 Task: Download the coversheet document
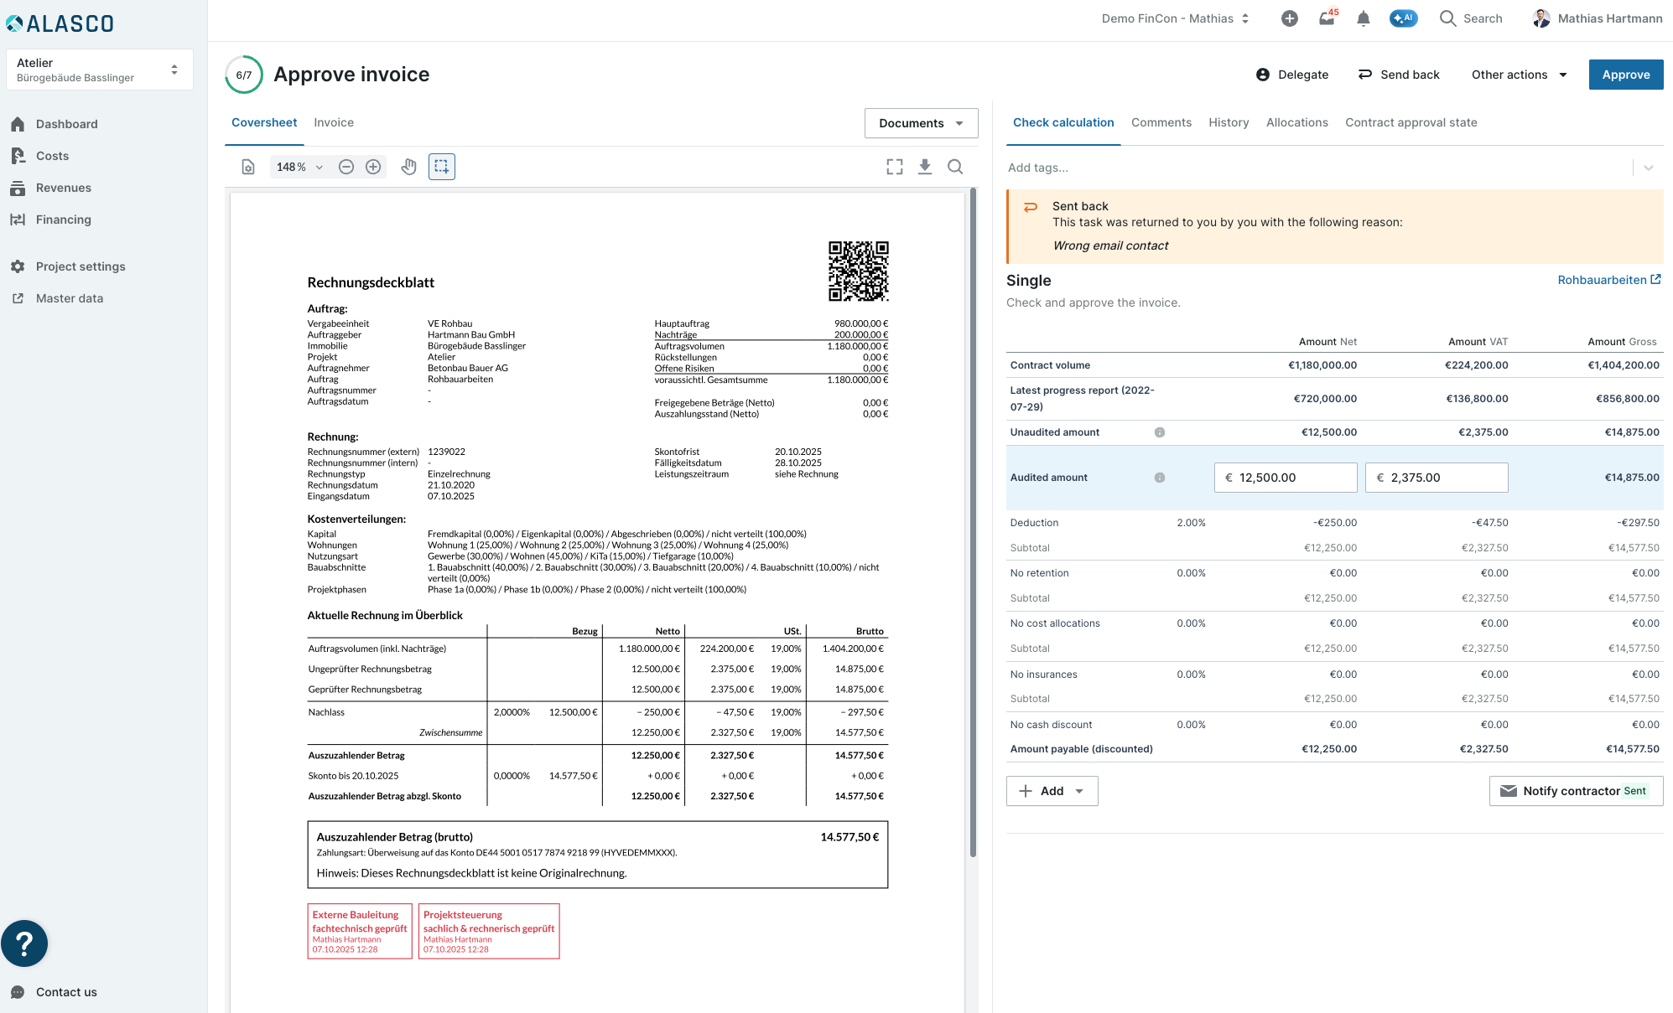(925, 167)
